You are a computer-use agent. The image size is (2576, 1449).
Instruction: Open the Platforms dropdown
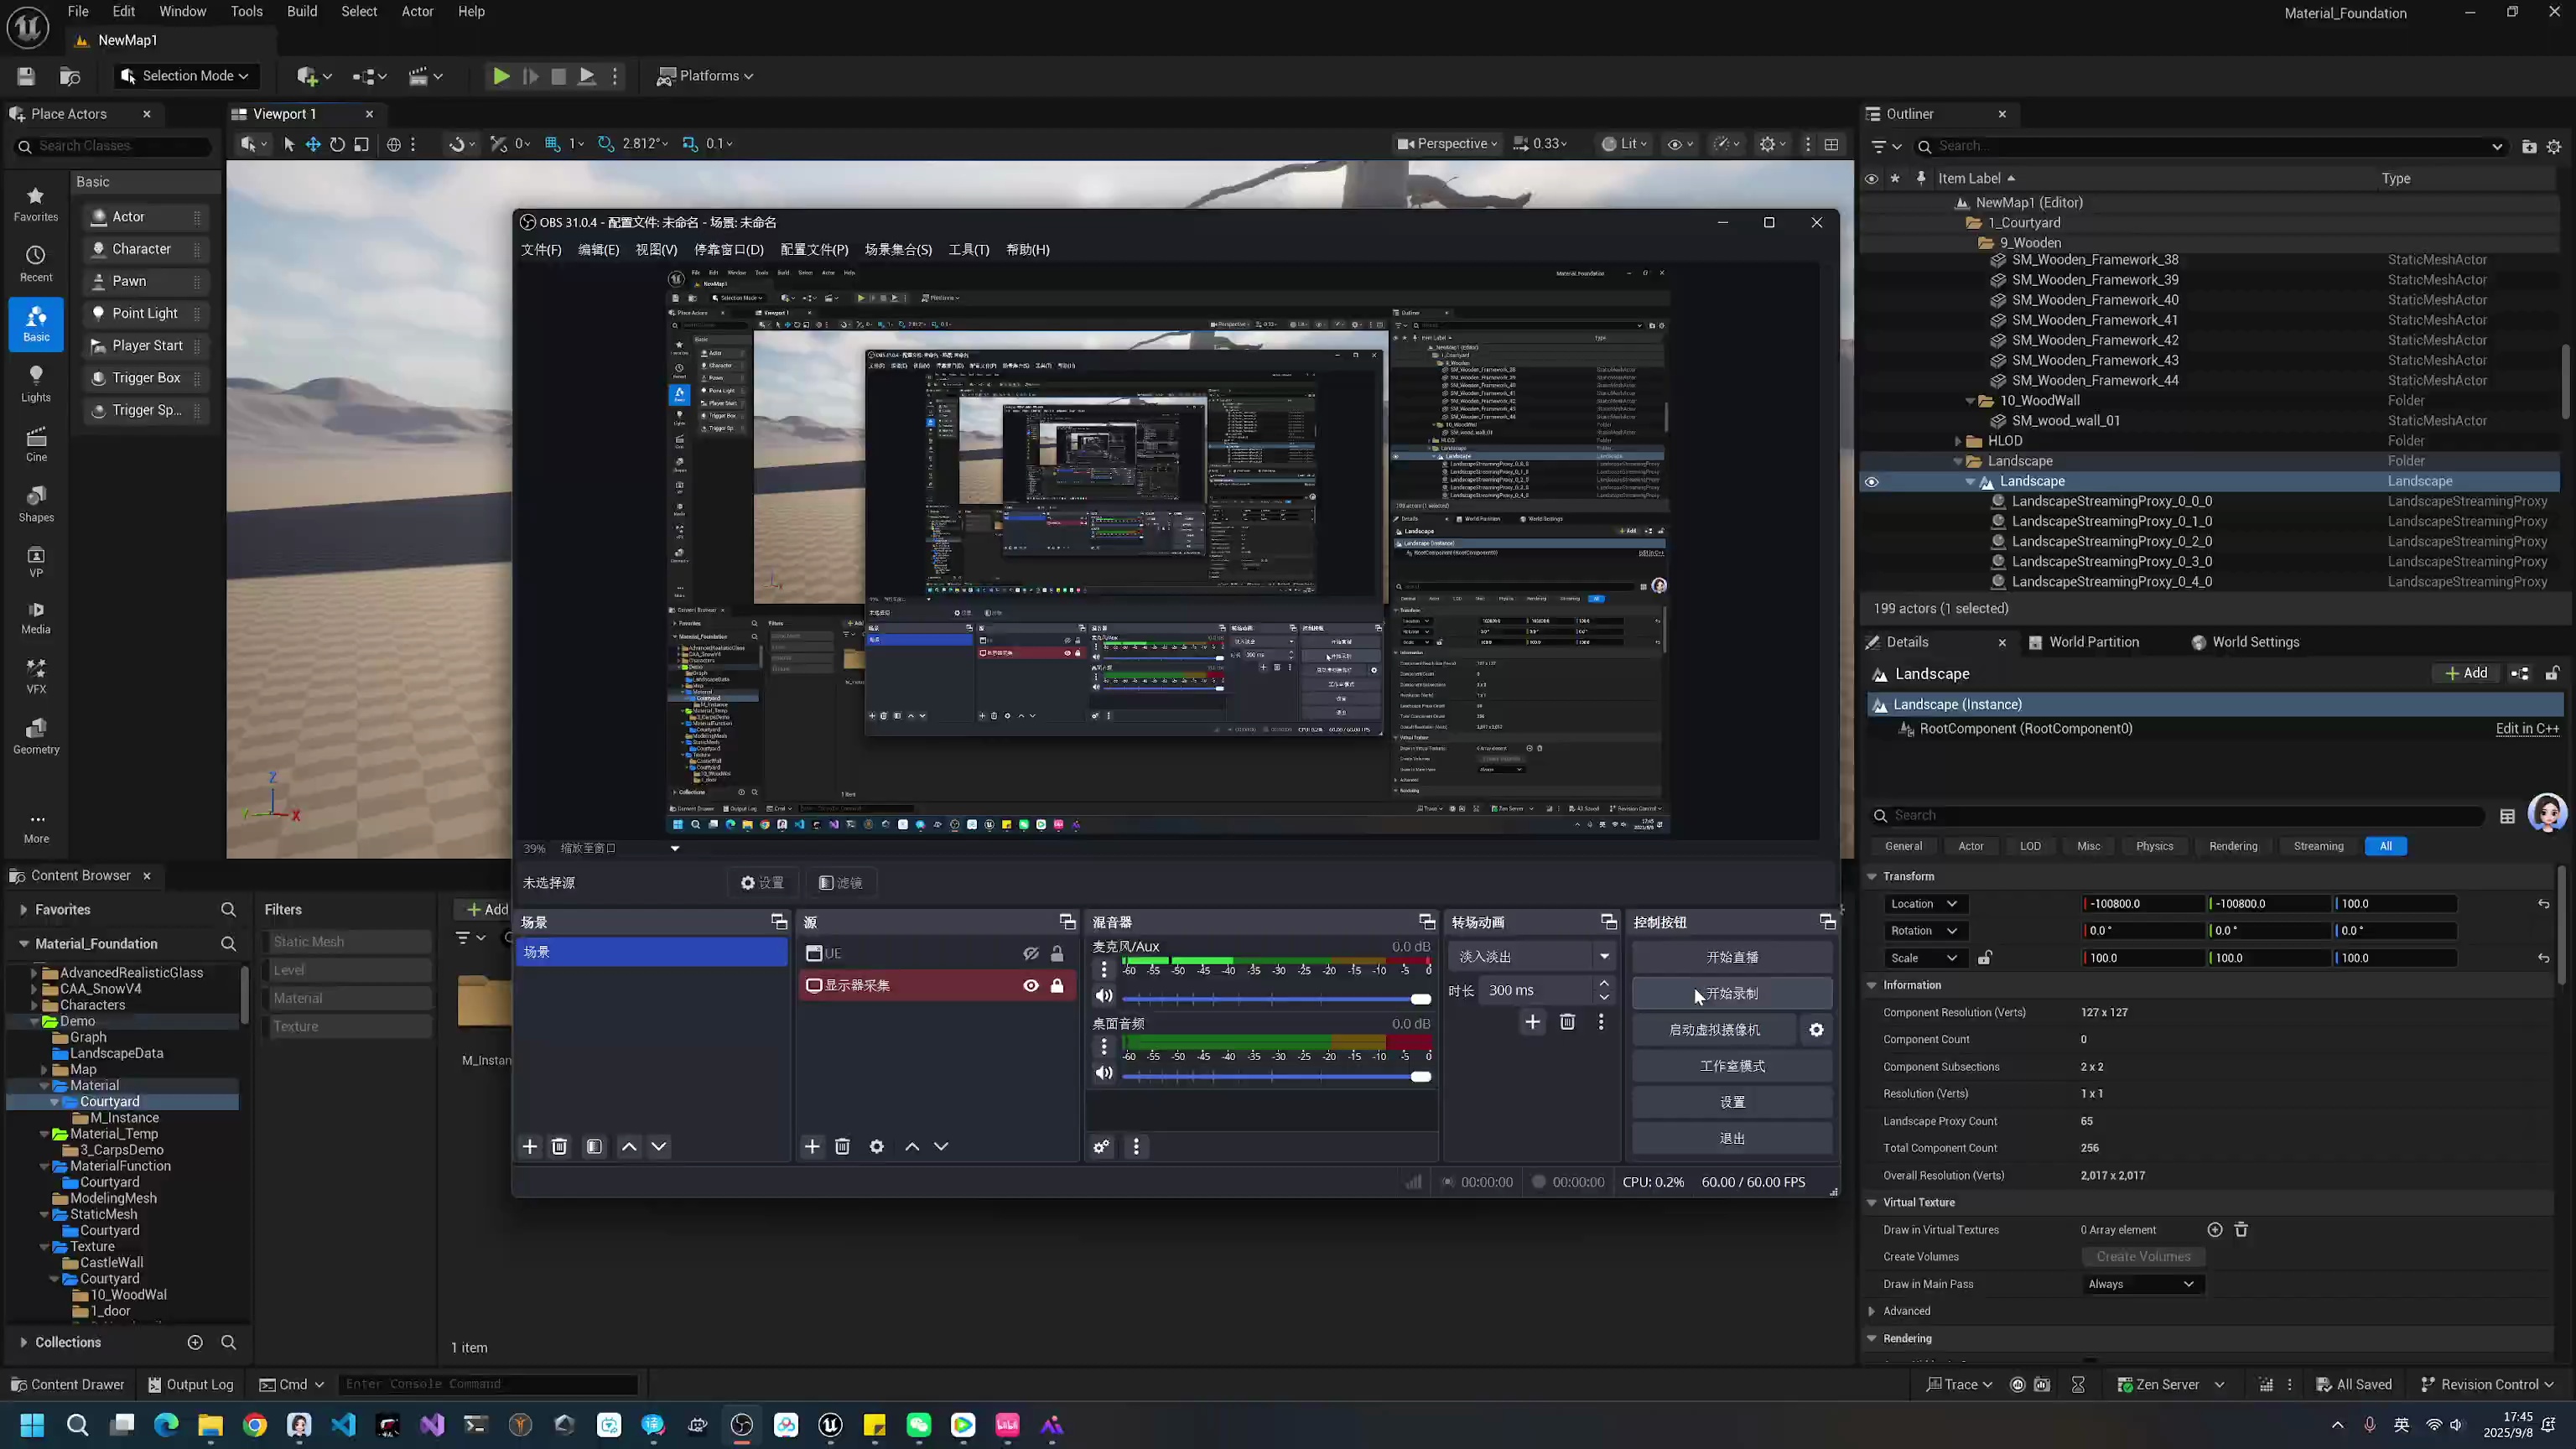(704, 76)
